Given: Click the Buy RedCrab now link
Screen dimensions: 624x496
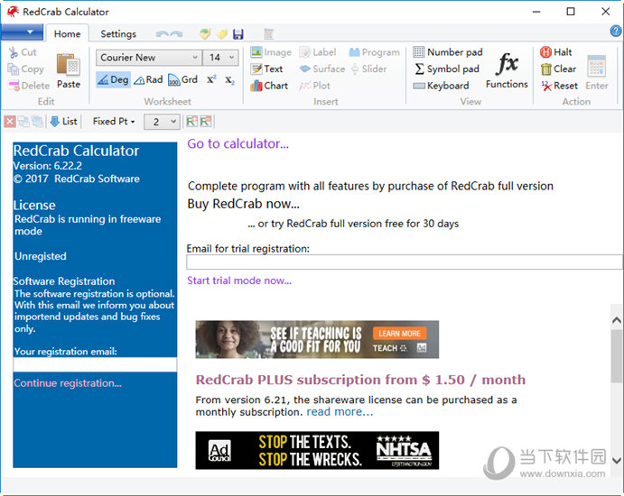Looking at the screenshot, I should point(243,204).
